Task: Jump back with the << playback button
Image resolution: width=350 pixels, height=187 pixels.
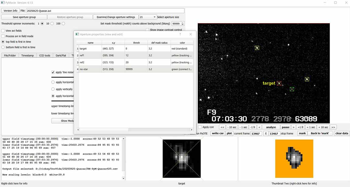Action: (222, 127)
